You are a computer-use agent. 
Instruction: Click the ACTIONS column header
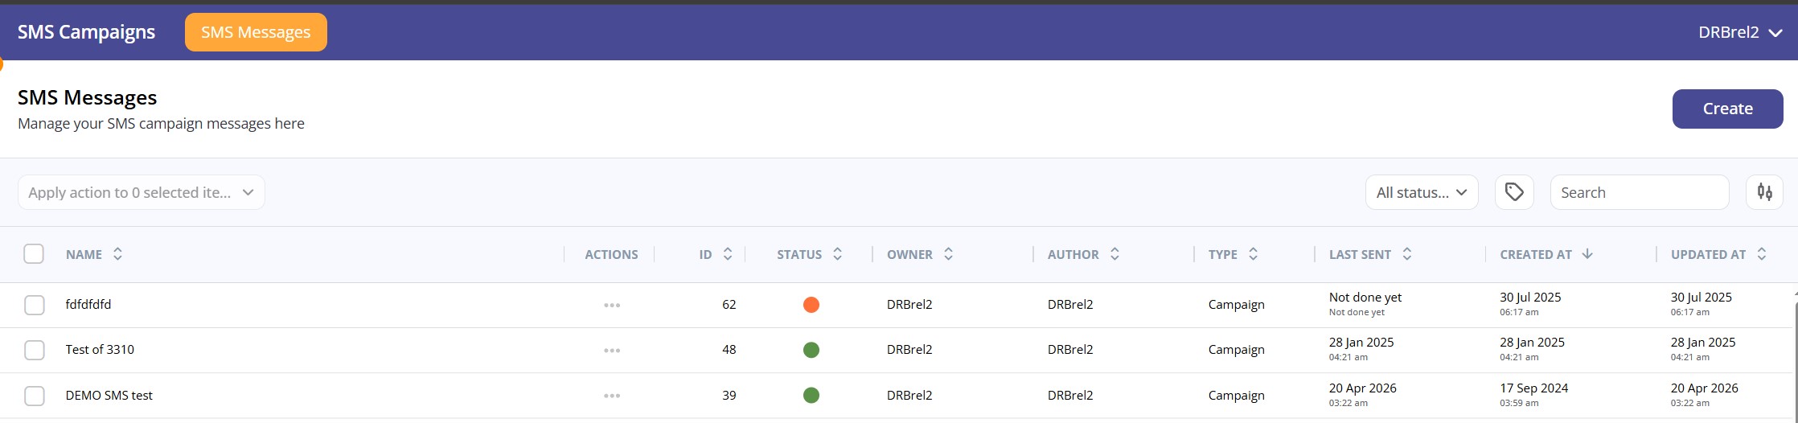tap(611, 254)
